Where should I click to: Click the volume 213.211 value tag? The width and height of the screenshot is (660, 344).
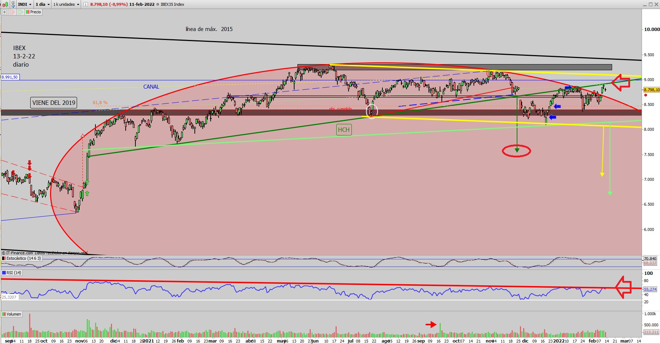pos(651,332)
